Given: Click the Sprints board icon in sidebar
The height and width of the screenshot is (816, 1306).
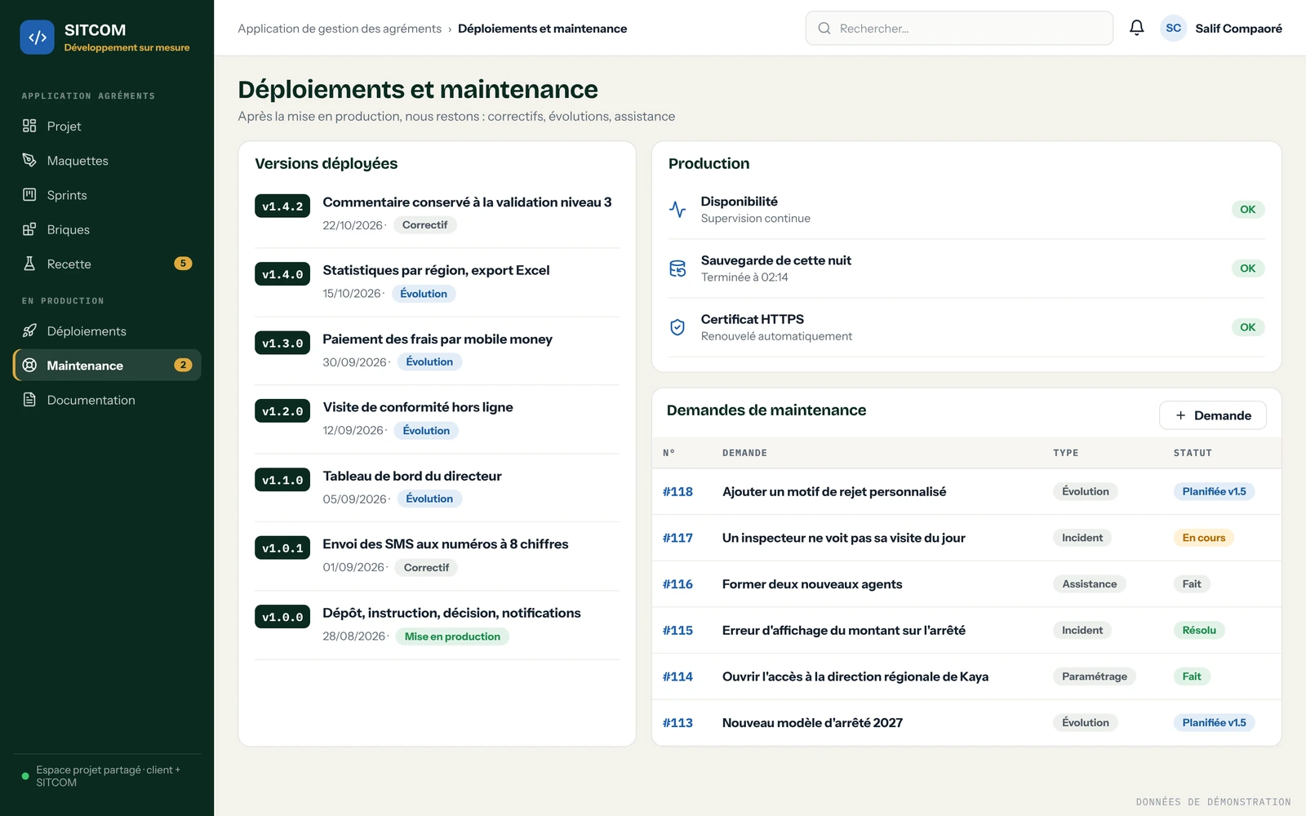Looking at the screenshot, I should 29,194.
